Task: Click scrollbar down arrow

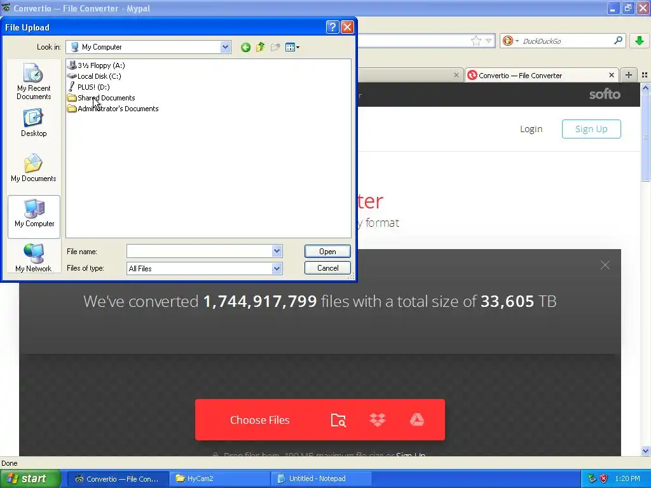Action: (645, 451)
